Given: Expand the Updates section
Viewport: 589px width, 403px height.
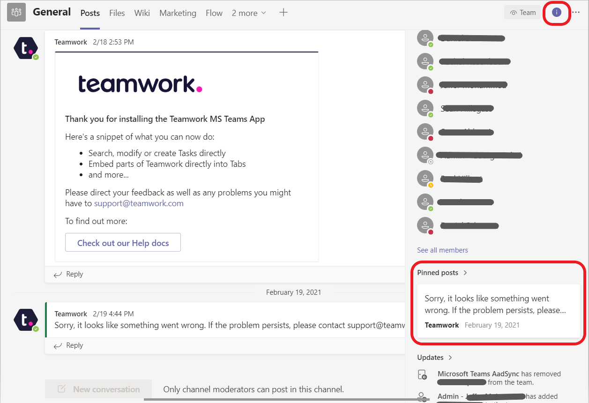Looking at the screenshot, I should [x=435, y=358].
